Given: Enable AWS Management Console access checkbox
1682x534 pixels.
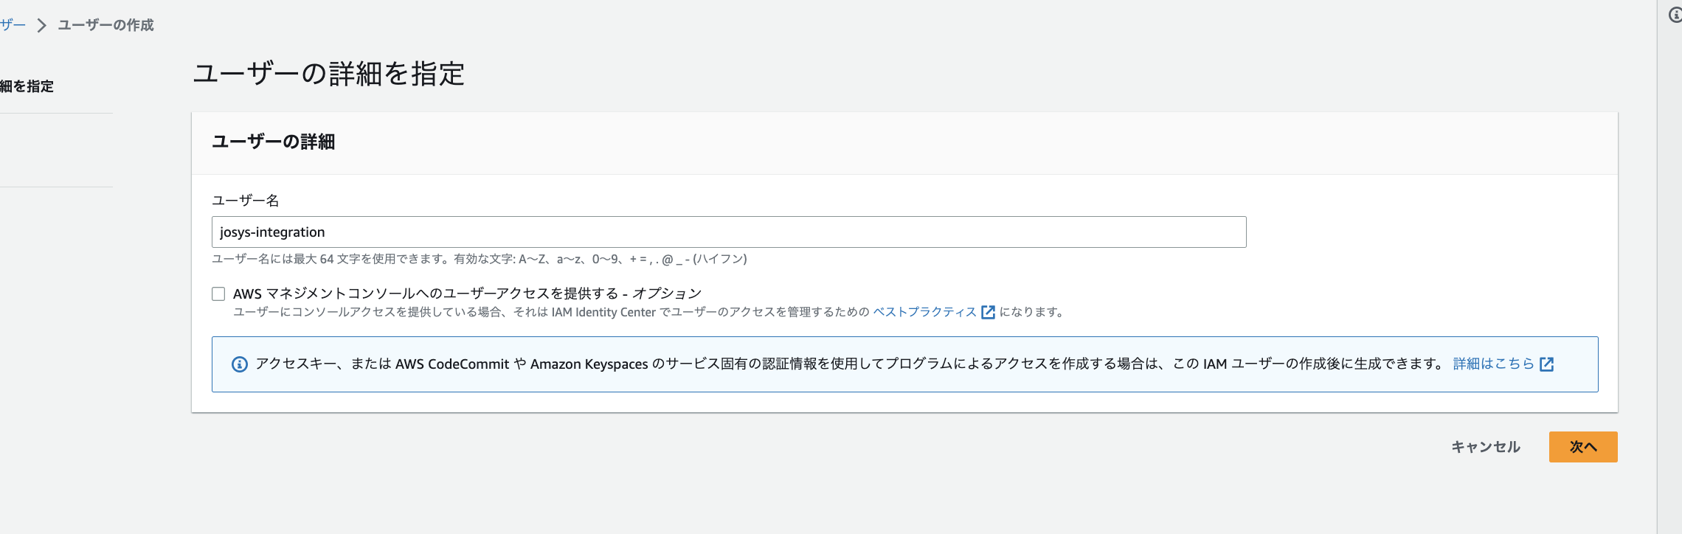Looking at the screenshot, I should (x=218, y=294).
